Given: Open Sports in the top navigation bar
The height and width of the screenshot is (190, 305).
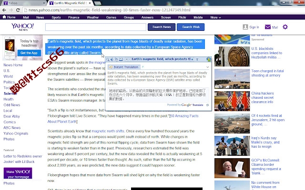Looking at the screenshot, I should [56, 17].
